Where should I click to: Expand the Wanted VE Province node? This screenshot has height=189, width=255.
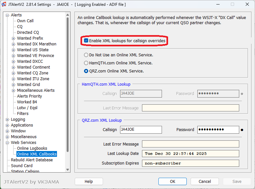(13, 56)
